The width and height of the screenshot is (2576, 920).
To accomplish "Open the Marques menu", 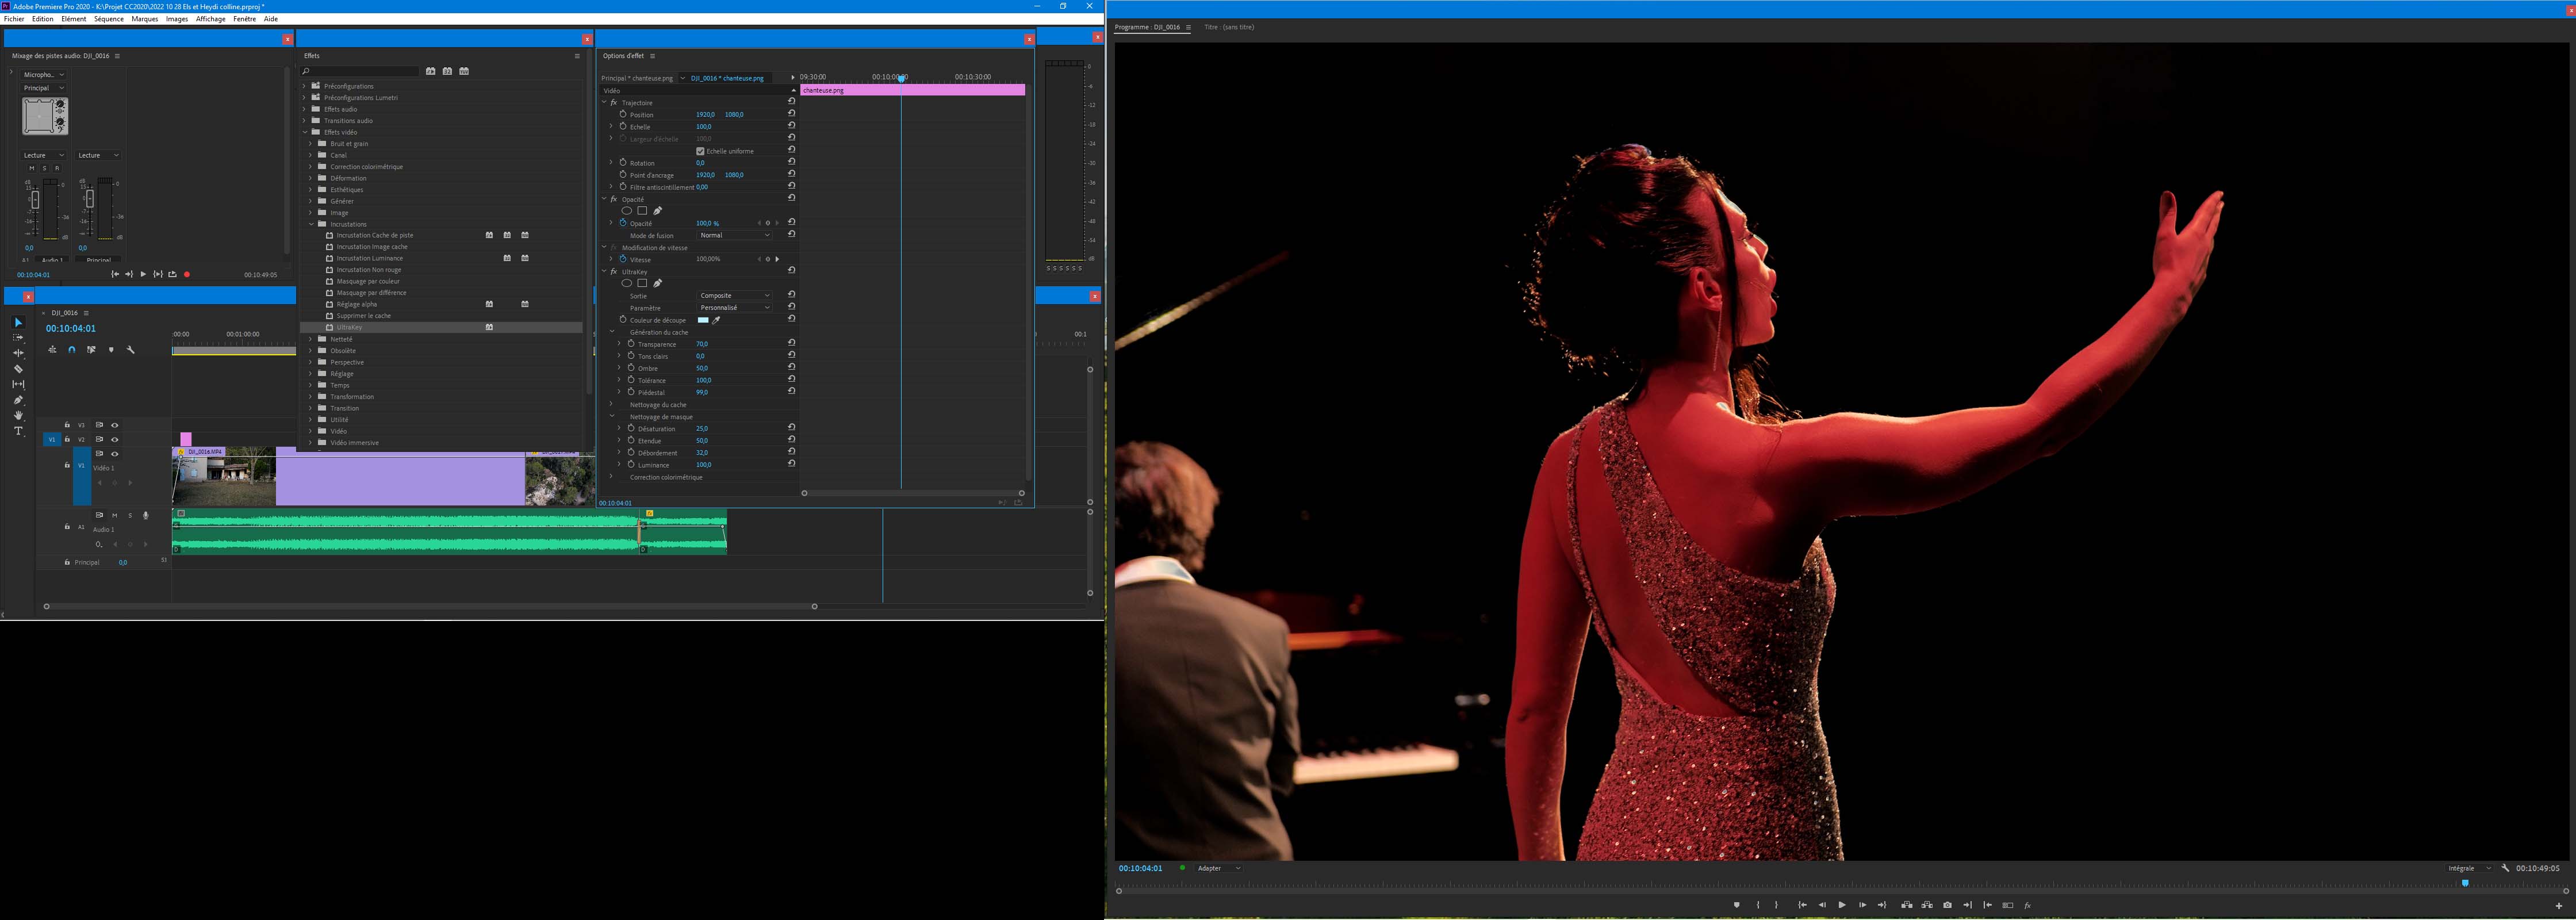I will tap(145, 19).
